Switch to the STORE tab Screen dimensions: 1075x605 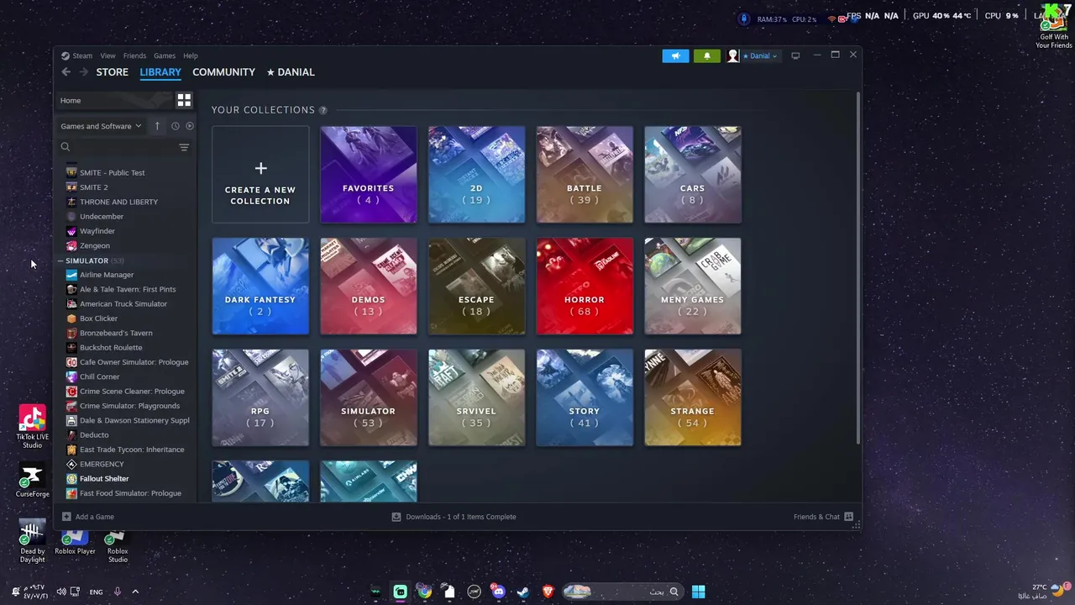click(112, 72)
